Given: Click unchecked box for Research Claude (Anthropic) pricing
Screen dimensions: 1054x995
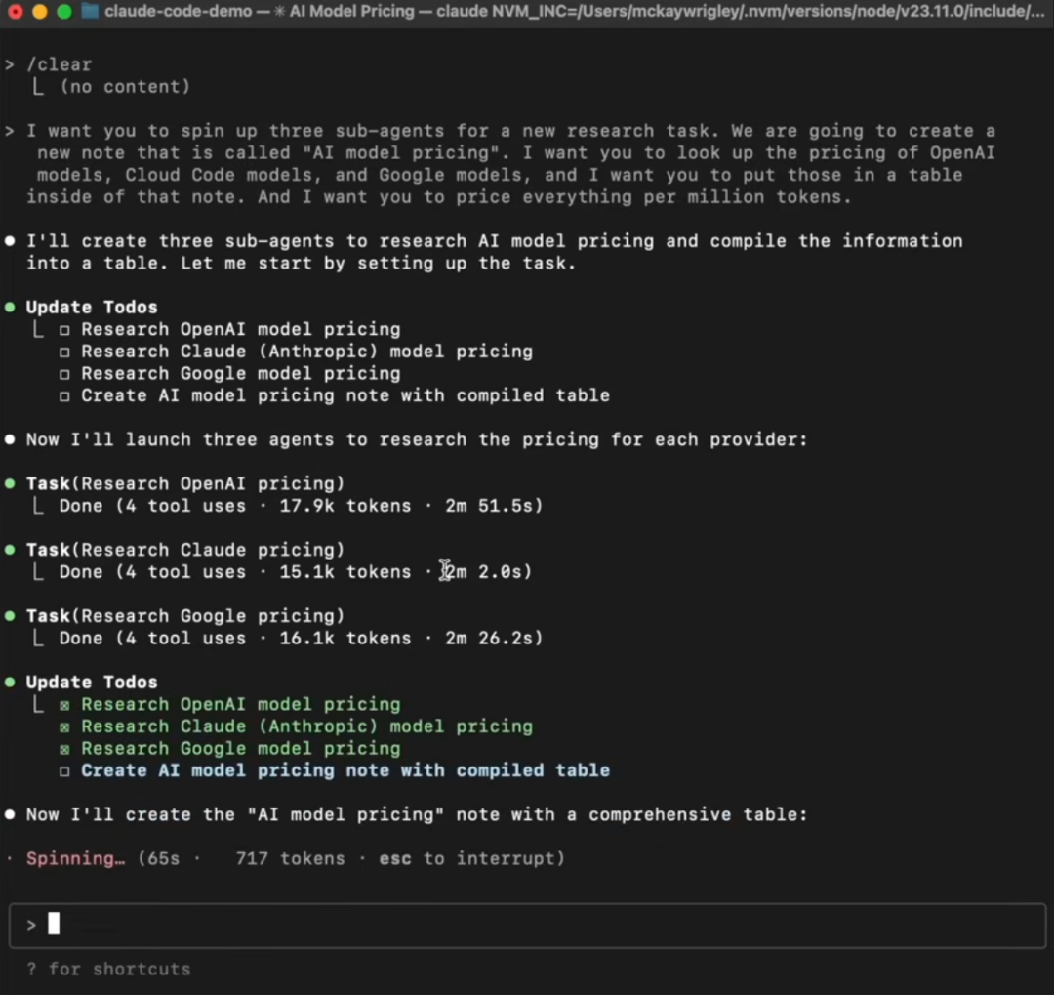Looking at the screenshot, I should [x=64, y=352].
